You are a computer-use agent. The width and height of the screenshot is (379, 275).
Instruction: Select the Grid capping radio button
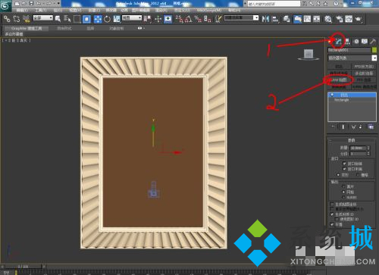(358, 174)
